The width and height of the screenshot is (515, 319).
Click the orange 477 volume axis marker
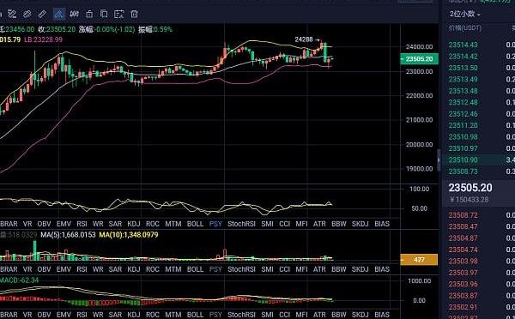pyautogui.click(x=419, y=260)
